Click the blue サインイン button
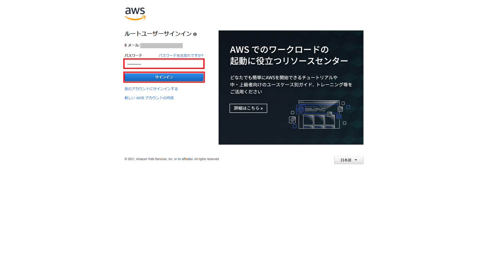The width and height of the screenshot is (488, 274). 164,77
